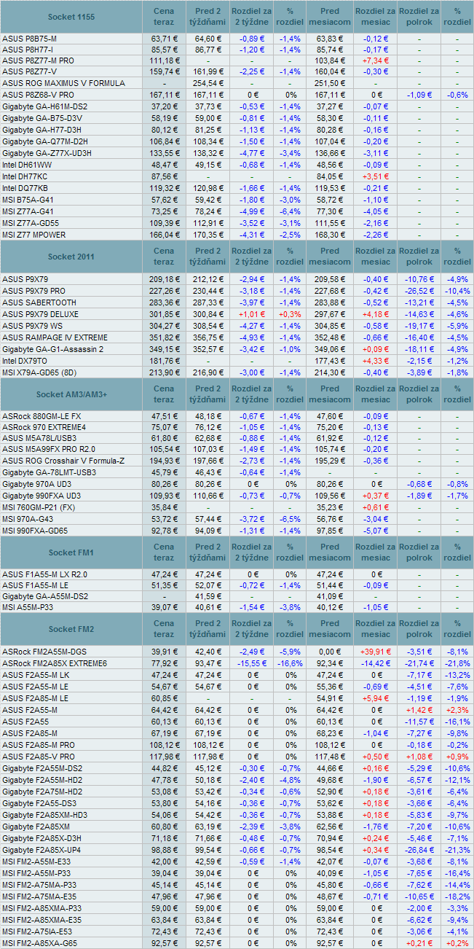Select Gigabyte F2A85XM-HD3 product name
Viewport: 474px width, 949px height.
45,815
